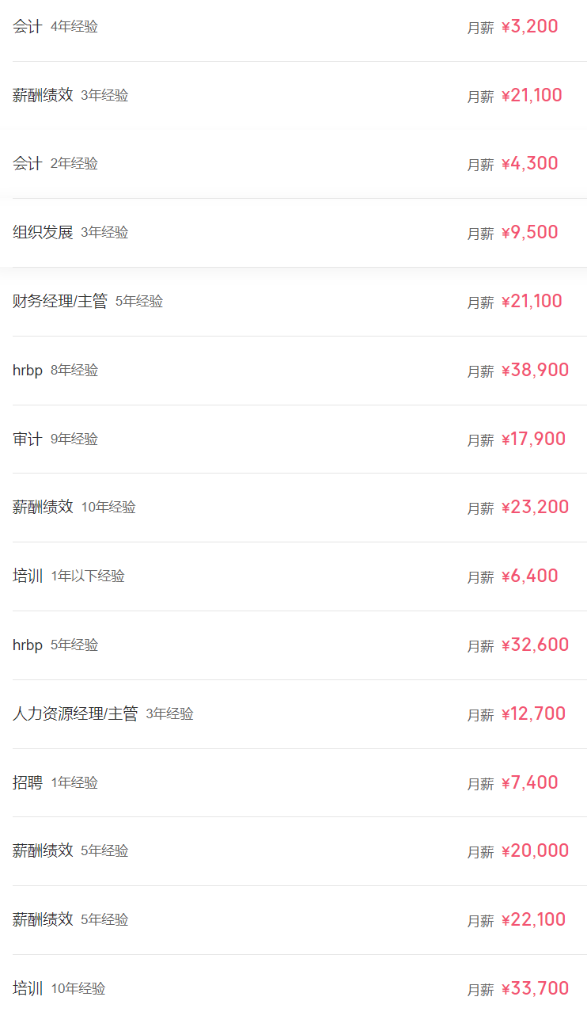Viewport: 587px width, 1012px height.
Task: Open the hrbp 8年经验 entry
Action: [x=28, y=370]
